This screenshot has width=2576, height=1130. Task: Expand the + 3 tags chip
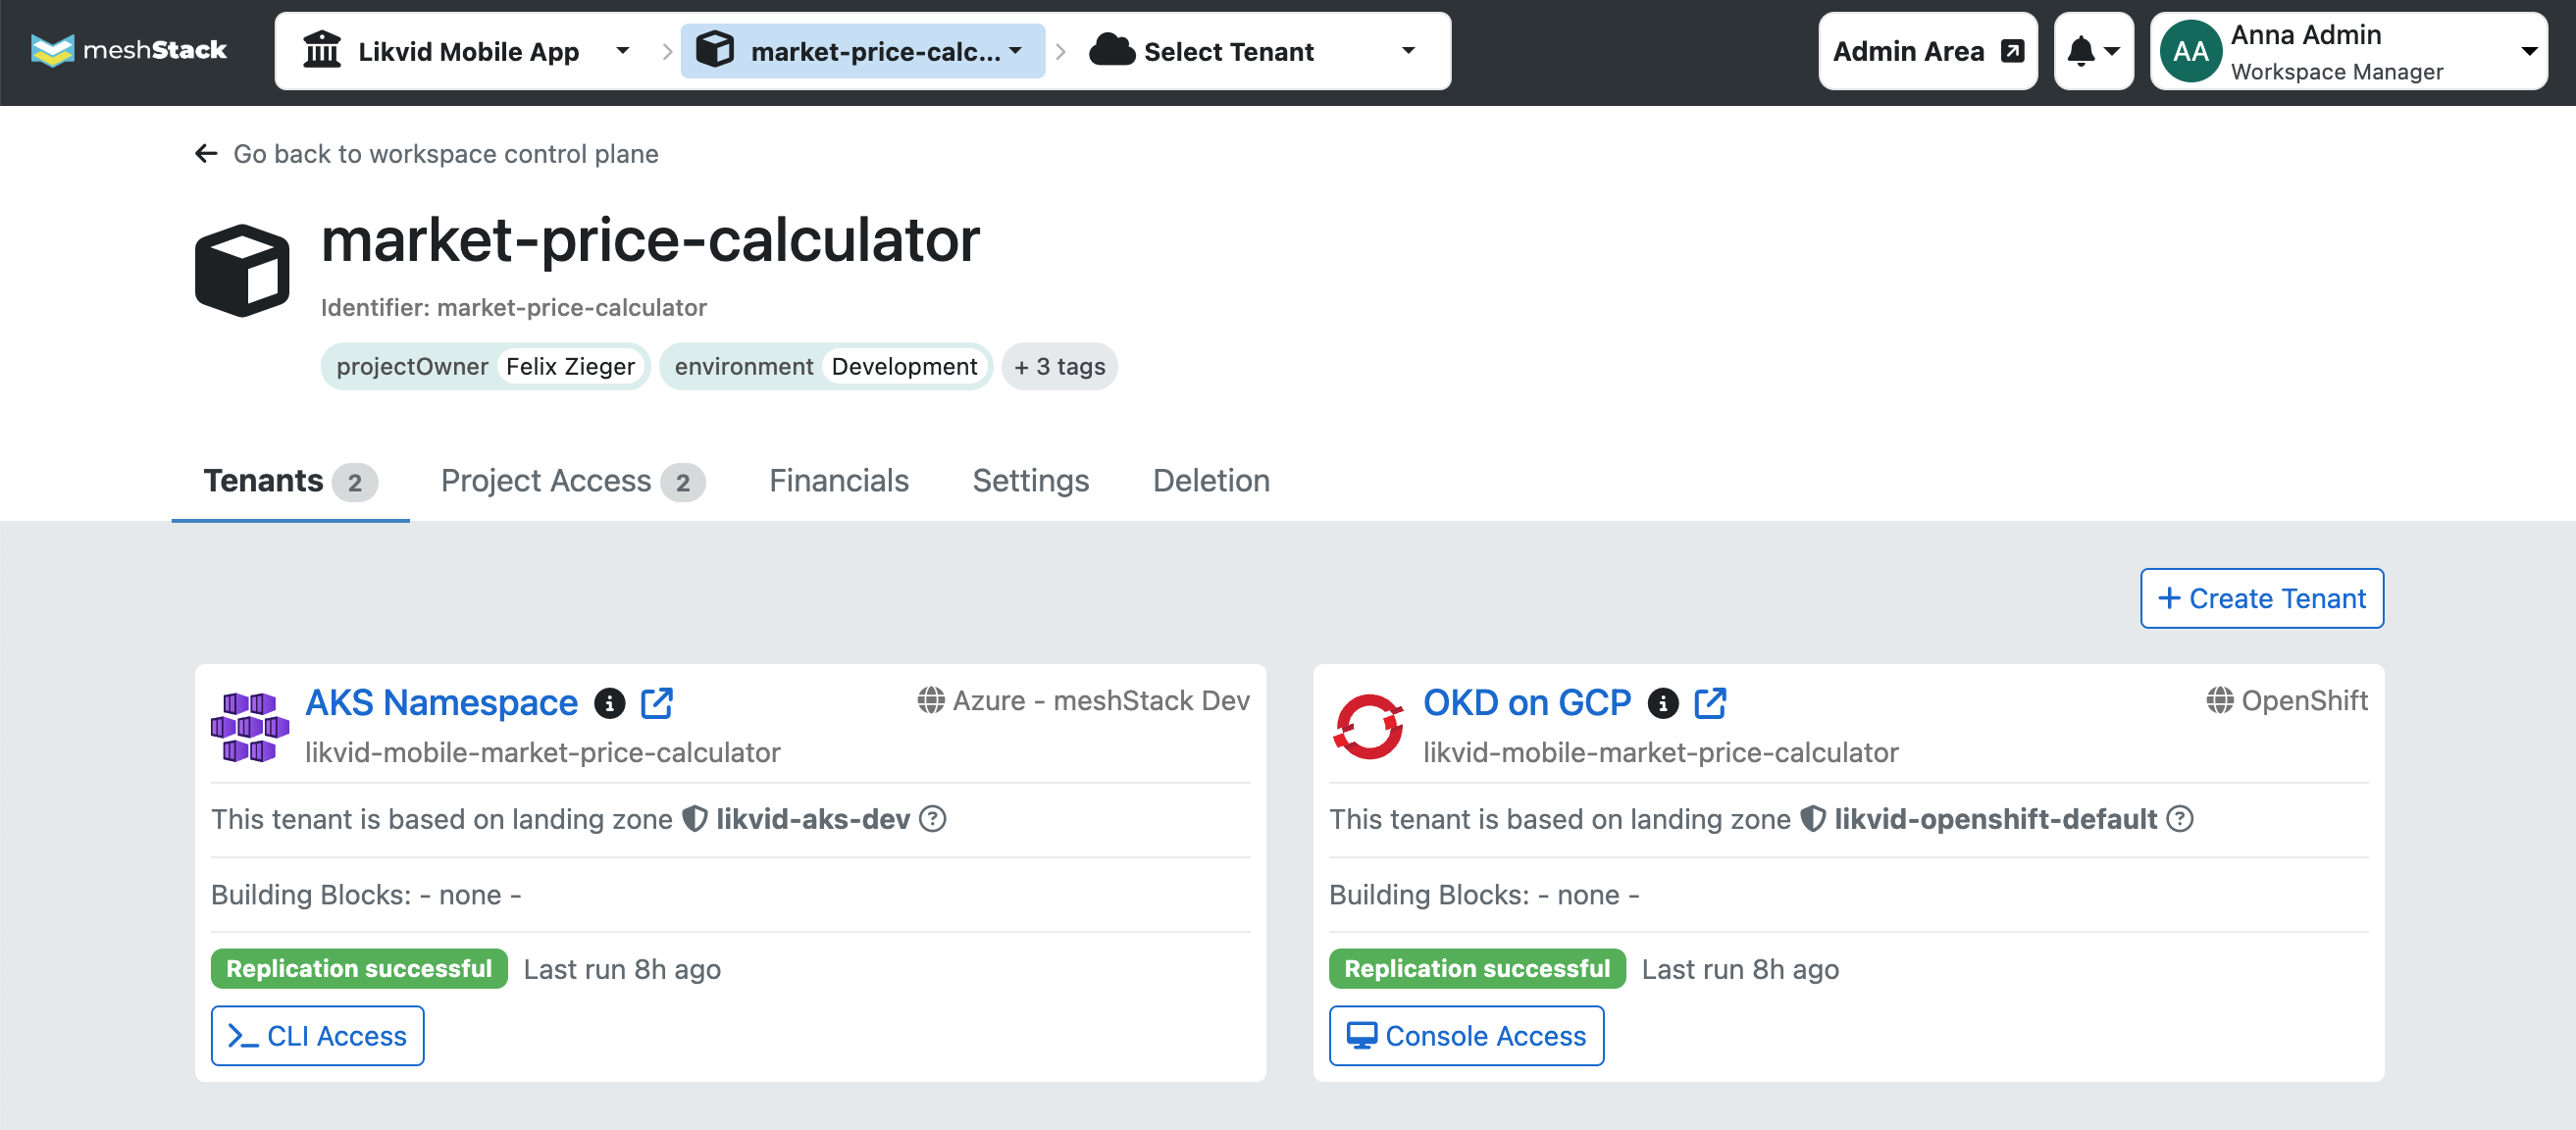tap(1059, 366)
